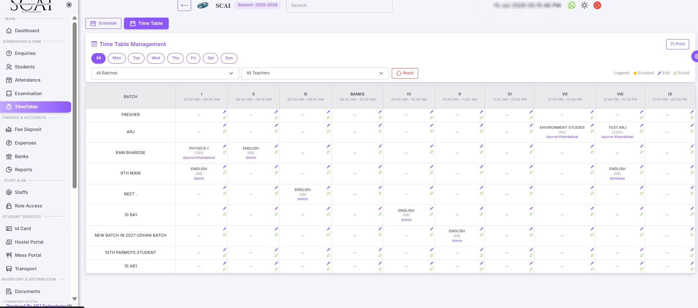
Task: Print the time table
Action: click(x=677, y=44)
